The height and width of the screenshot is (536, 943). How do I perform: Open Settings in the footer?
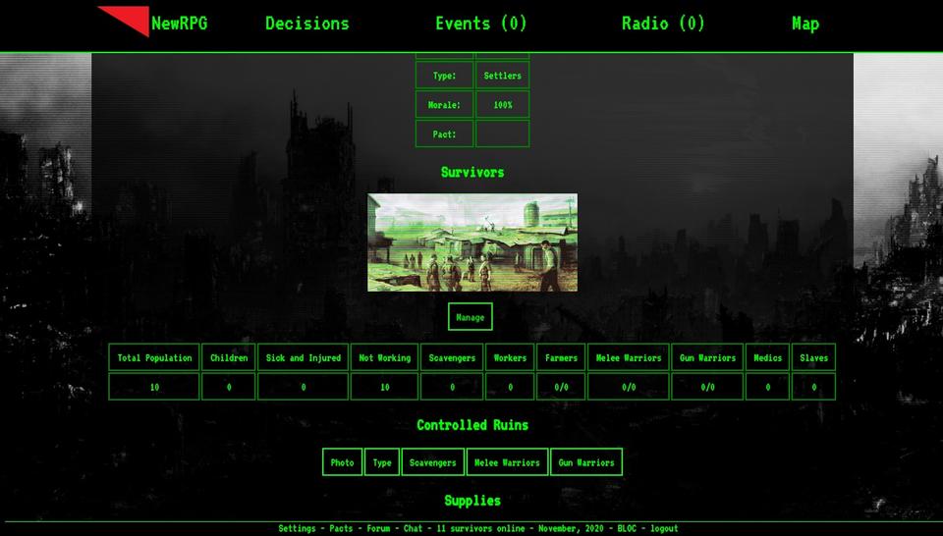(297, 528)
